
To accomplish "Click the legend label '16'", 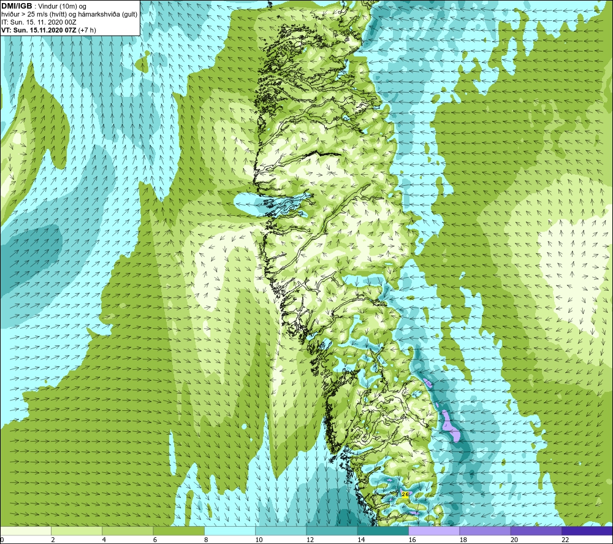I will [412, 540].
